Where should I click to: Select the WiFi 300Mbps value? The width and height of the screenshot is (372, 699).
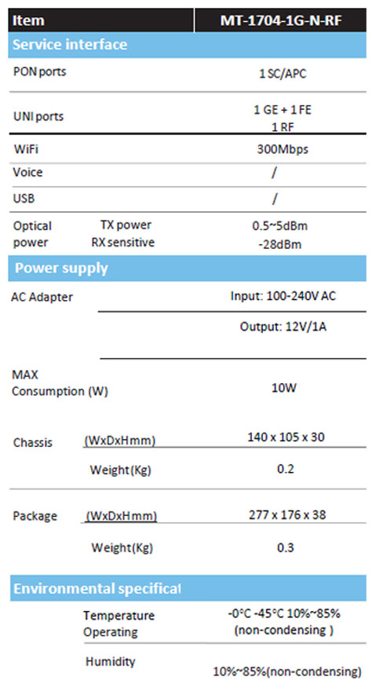(x=283, y=149)
